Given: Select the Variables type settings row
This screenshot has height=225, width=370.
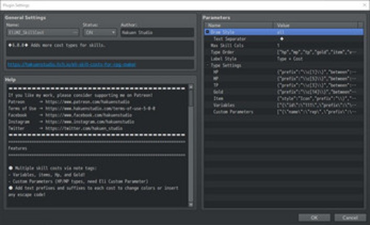Looking at the screenshot, I should pyautogui.click(x=225, y=105).
